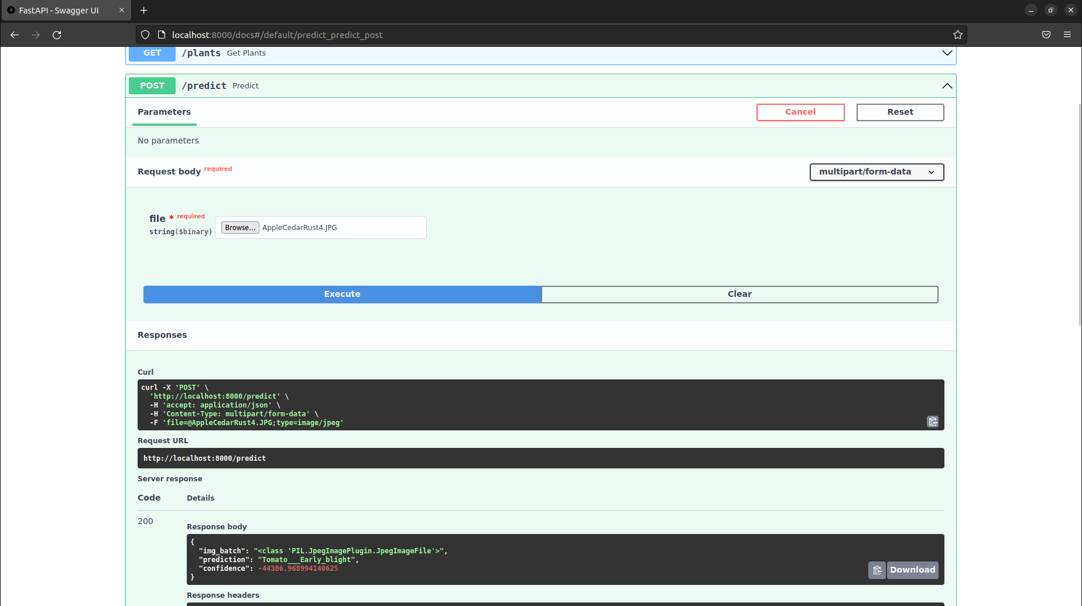
Task: Open the tracking protection shield panel
Action: (145, 35)
